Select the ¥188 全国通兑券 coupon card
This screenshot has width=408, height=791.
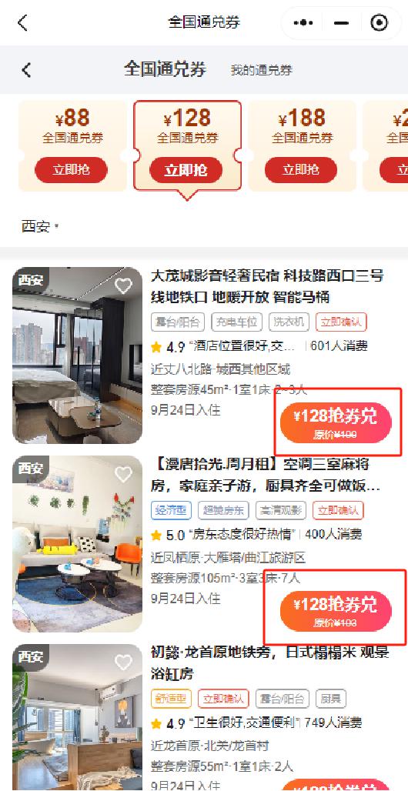click(302, 145)
